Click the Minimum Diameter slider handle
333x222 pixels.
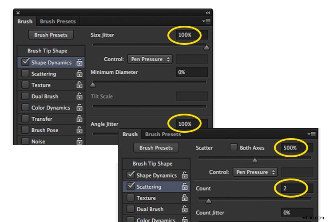pos(93,84)
